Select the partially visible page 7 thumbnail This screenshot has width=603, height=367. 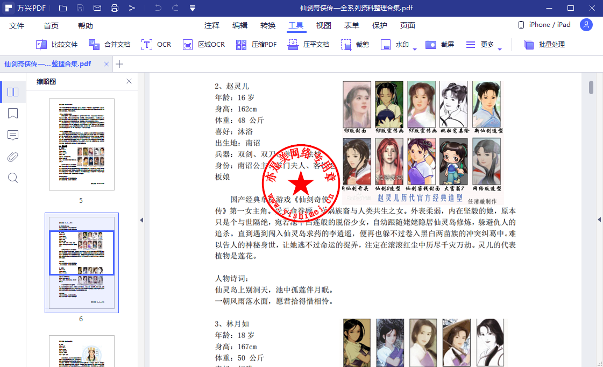click(82, 351)
